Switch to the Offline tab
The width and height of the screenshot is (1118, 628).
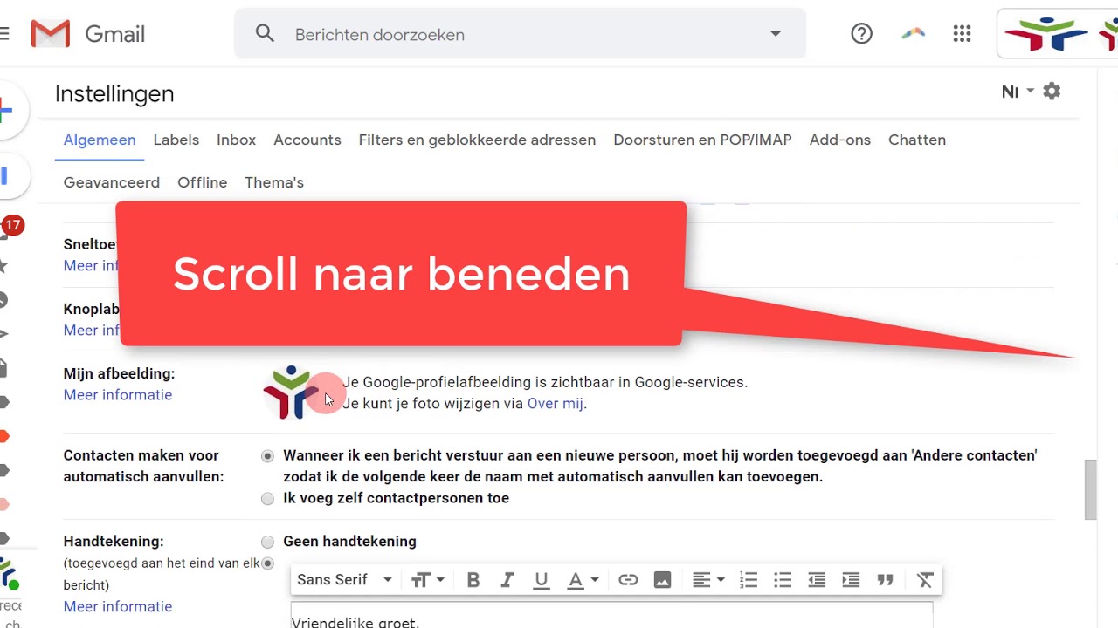pyautogui.click(x=202, y=182)
